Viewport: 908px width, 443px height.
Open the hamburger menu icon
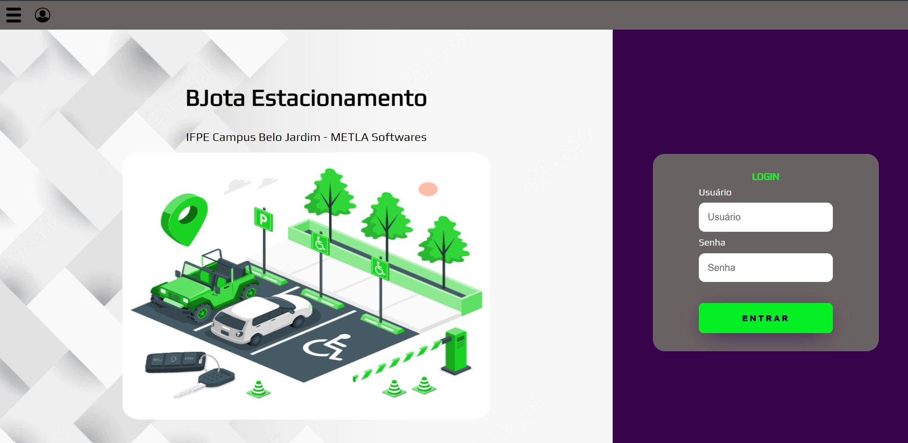click(x=13, y=15)
